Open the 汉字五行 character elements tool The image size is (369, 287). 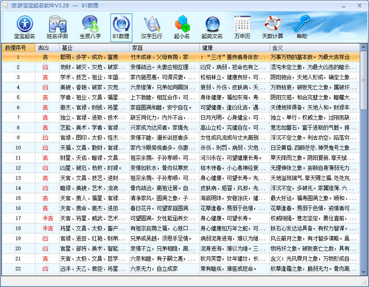pyautogui.click(x=151, y=24)
